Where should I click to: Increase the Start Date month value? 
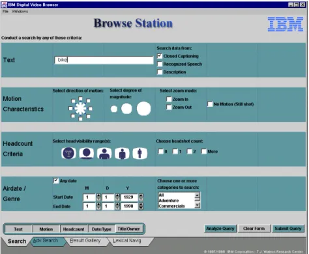pyautogui.click(x=98, y=195)
